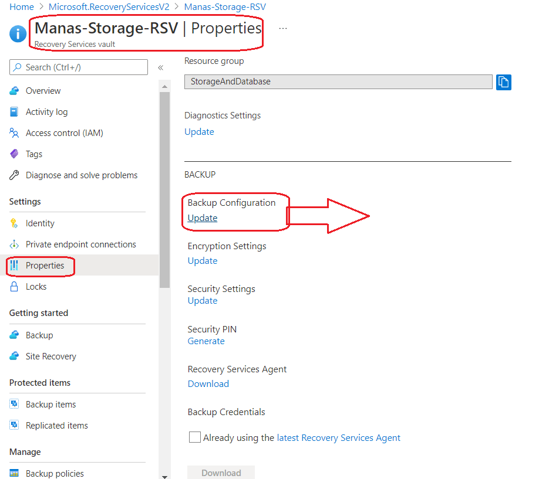
Task: Open the Overview menu item
Action: [x=43, y=91]
